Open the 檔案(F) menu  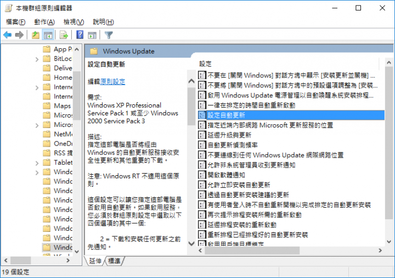[15, 22]
